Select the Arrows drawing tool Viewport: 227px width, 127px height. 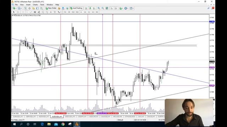point(59,12)
